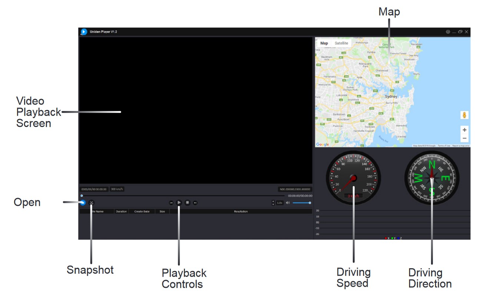Decrease playback speed with the down stepper
478x296 pixels.
pos(273,204)
